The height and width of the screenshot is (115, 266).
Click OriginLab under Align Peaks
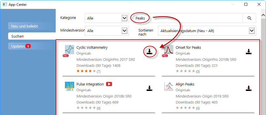click(x=183, y=90)
